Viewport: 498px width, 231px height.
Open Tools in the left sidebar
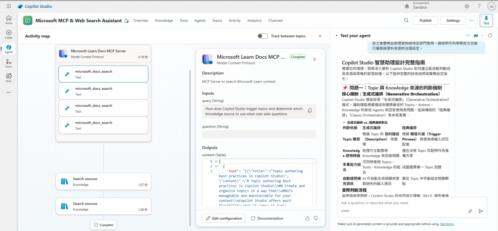coord(9,78)
